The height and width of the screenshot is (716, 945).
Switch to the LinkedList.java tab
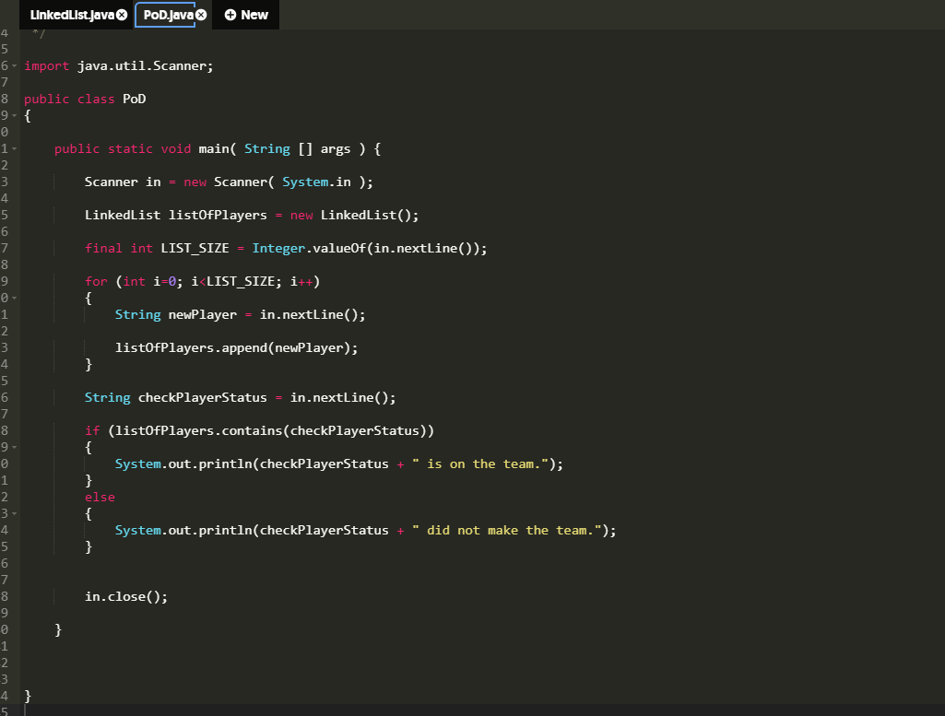click(72, 15)
